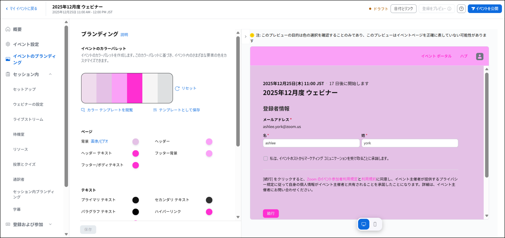Image resolution: width=505 pixels, height=238 pixels.
Task: Click イベント ポータル in preview header
Action: [436, 56]
